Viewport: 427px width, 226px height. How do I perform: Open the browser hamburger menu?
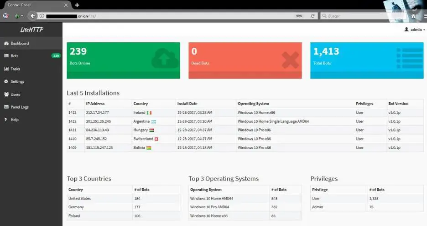[425, 16]
